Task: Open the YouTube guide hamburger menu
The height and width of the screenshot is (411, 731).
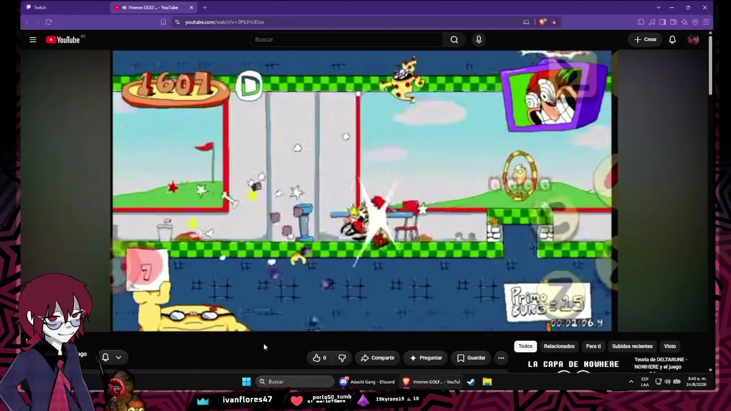Action: pyautogui.click(x=33, y=39)
